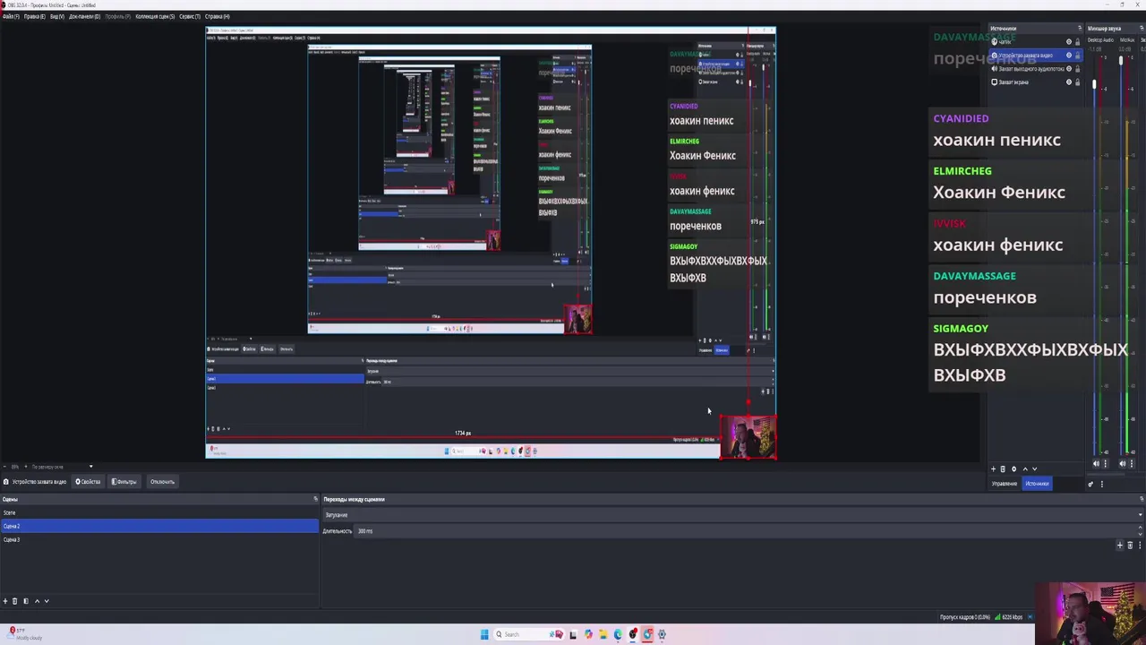The image size is (1146, 645).
Task: Undock the Переходы между сценами panel with its float icon
Action: pos(1142,499)
